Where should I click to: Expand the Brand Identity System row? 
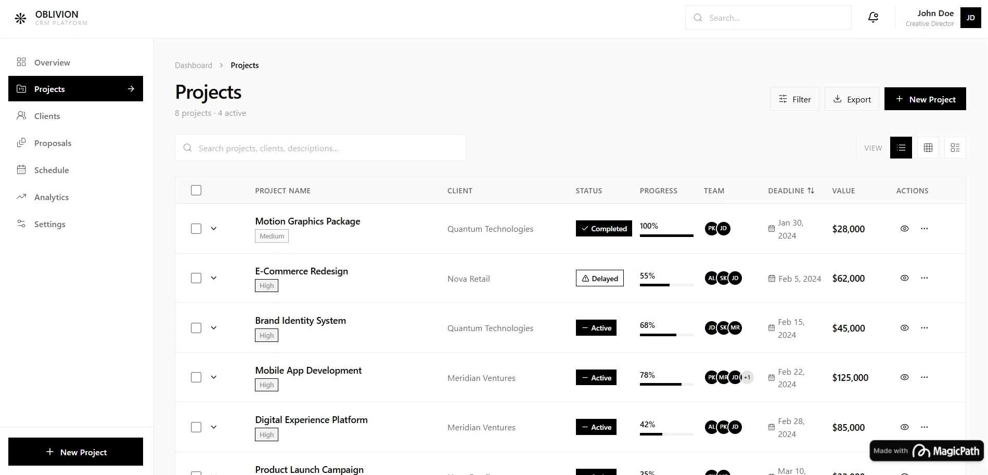tap(213, 327)
